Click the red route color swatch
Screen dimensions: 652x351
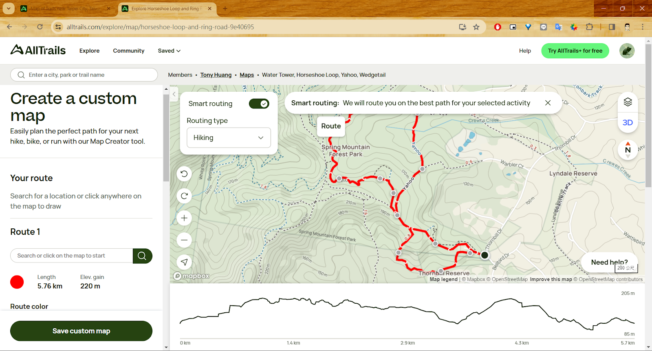click(17, 282)
